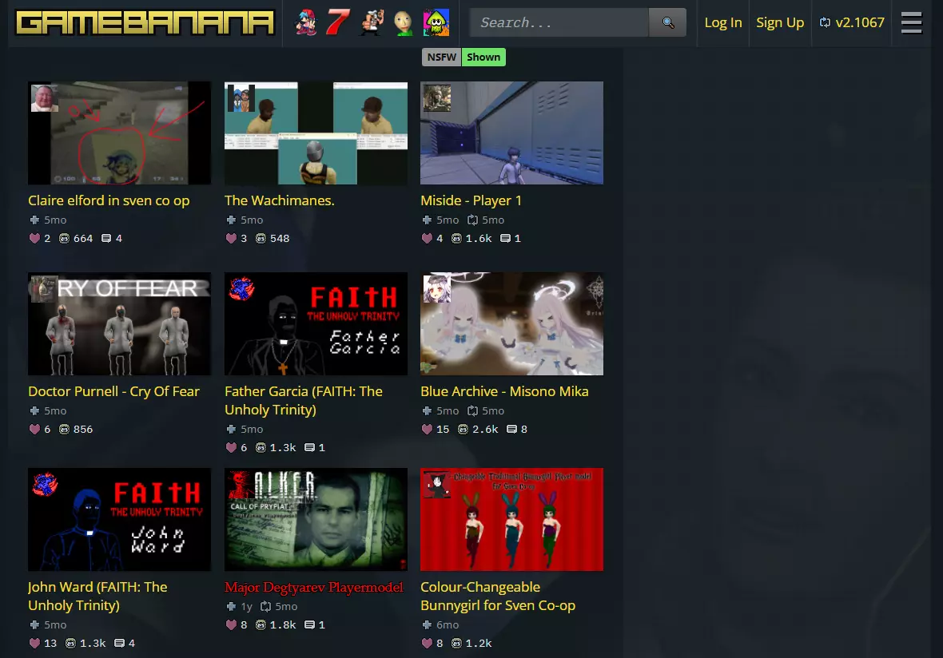Open Doctor Purnell Cry Of Fear thumbnail

click(120, 324)
